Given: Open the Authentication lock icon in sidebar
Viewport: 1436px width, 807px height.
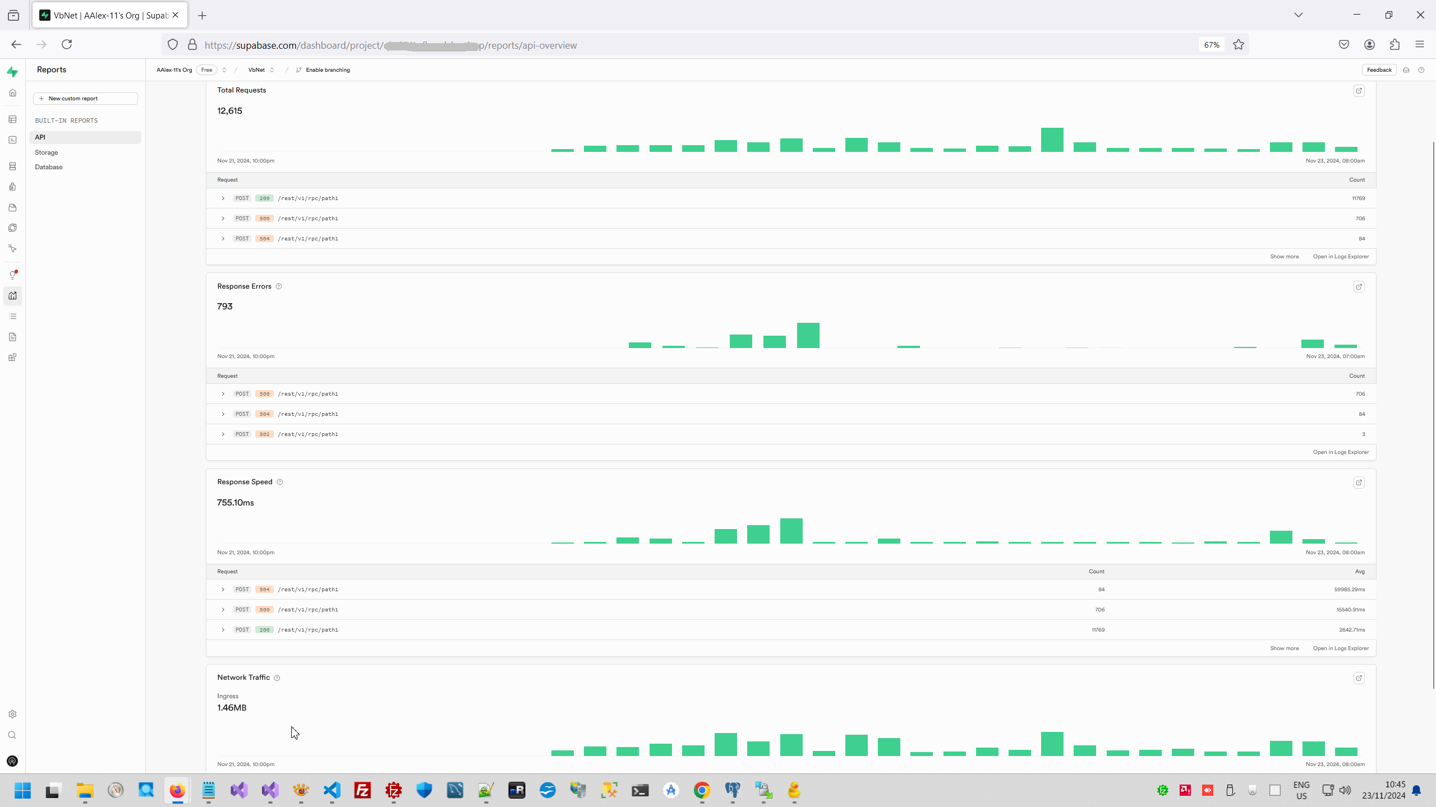Looking at the screenshot, I should click(12, 187).
